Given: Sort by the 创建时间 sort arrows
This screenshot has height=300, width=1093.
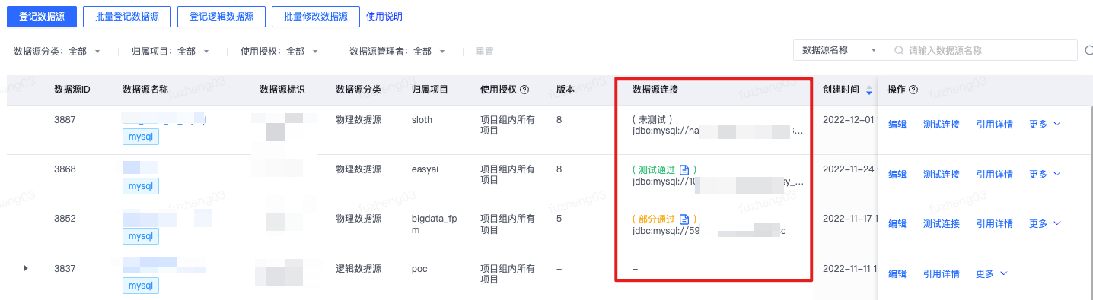Looking at the screenshot, I should pyautogui.click(x=869, y=90).
